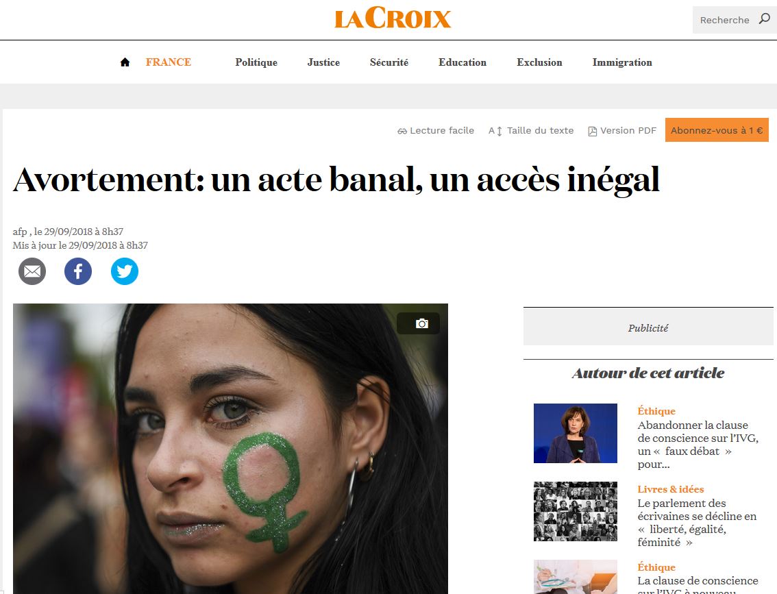Image resolution: width=777 pixels, height=594 pixels.
Task: Open the Justice section
Action: coord(323,62)
